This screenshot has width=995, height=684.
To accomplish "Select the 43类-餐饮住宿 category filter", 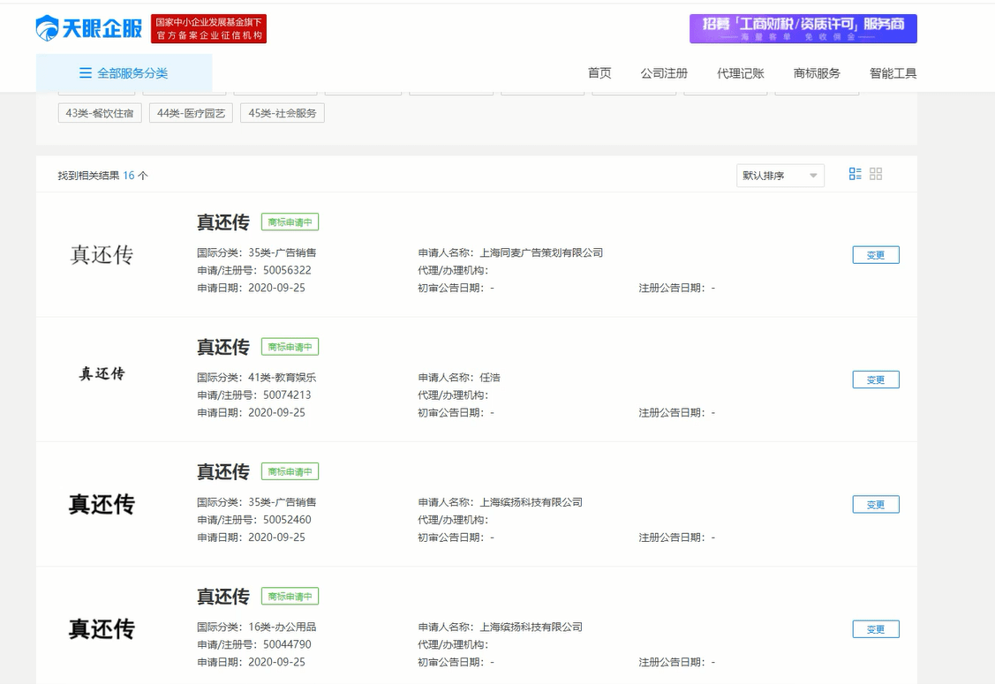I will [99, 113].
